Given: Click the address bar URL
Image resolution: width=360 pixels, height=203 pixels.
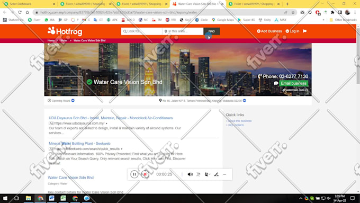Looking at the screenshot, I should [119, 12].
